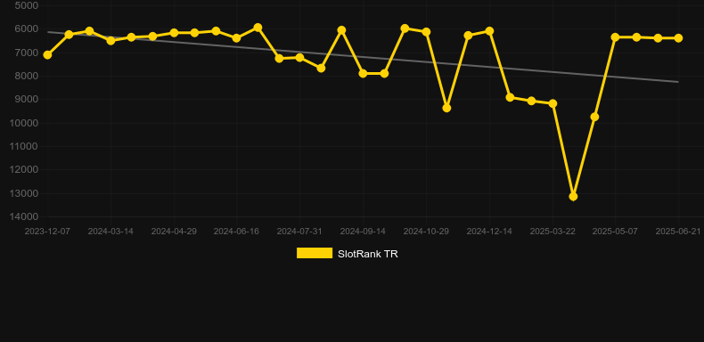Click the 2024-06-16 date label
Viewport: 704px width, 342px height.
236,232
